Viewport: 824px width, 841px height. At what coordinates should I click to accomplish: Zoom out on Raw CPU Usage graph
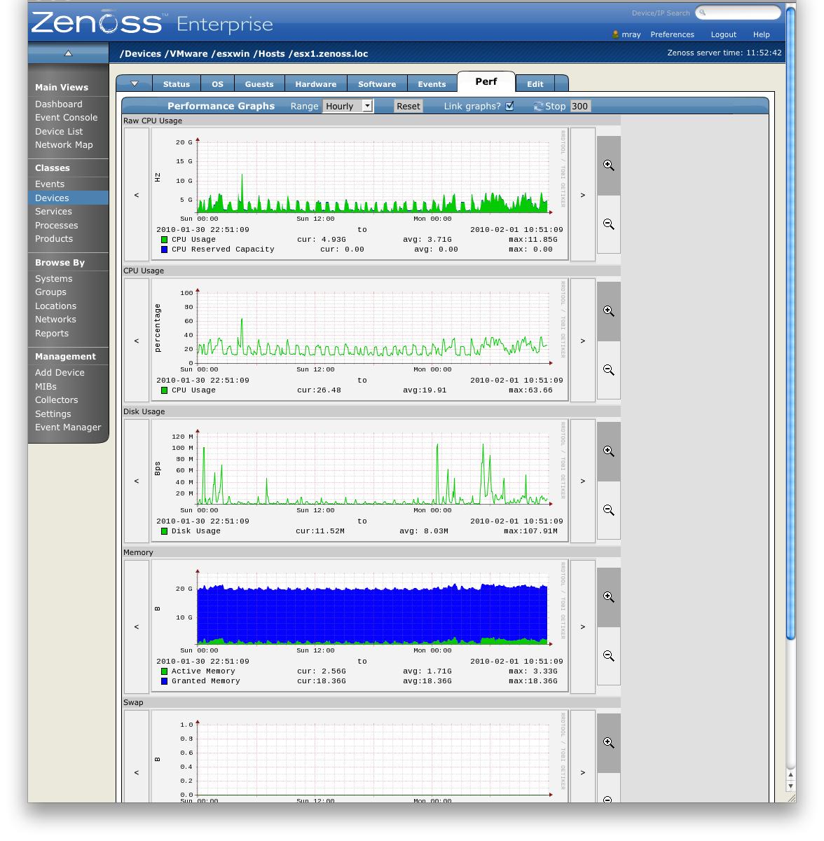tap(608, 224)
